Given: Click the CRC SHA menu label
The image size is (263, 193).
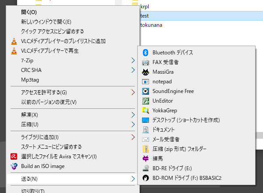Looking at the screenshot, I should (x=31, y=70).
